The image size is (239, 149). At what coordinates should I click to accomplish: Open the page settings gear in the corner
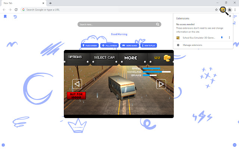[x=3, y=145]
